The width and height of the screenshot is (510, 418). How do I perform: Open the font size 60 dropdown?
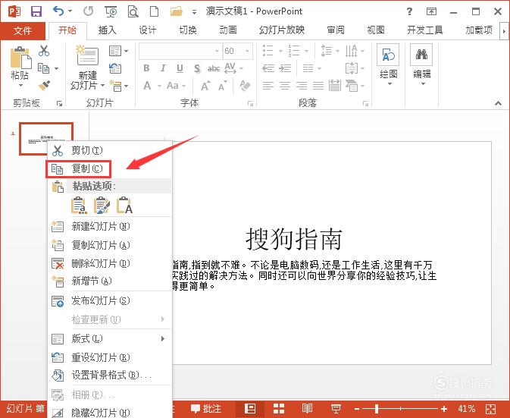click(247, 51)
